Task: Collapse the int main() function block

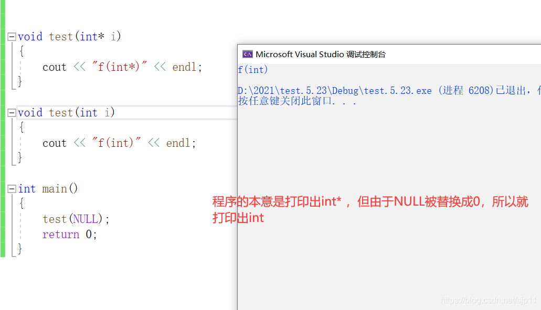Action: [x=12, y=189]
